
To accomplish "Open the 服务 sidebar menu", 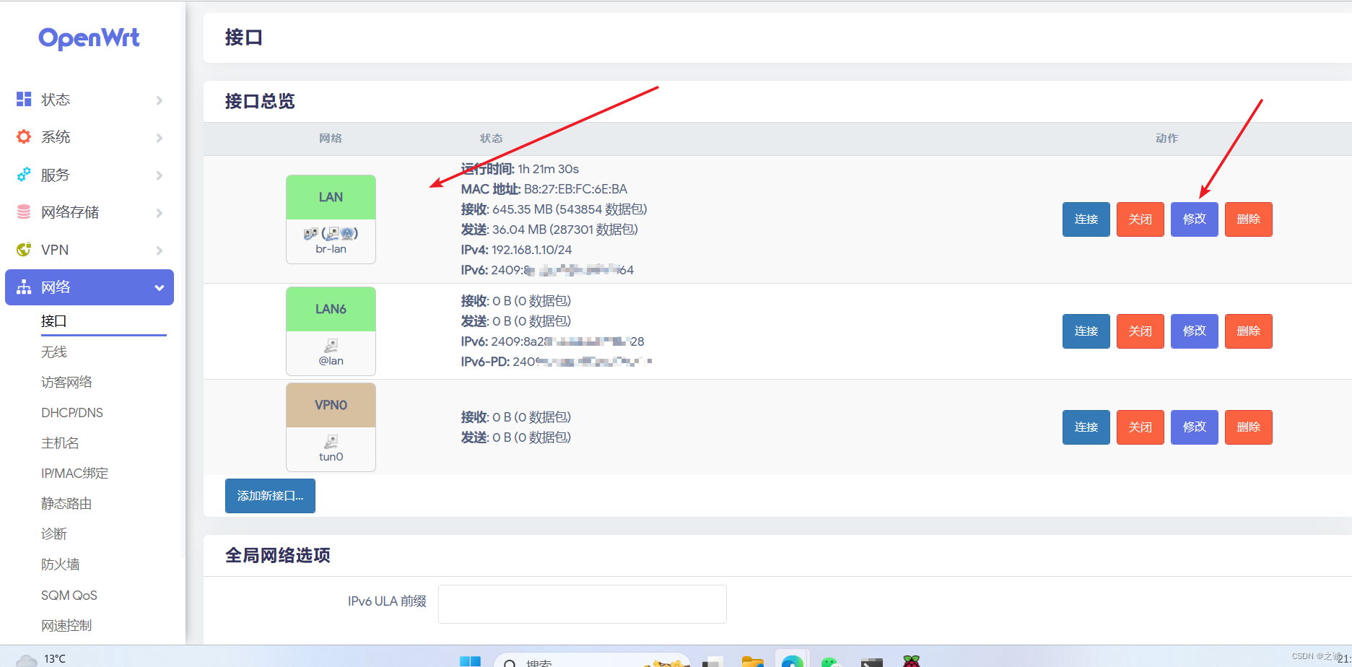I will (90, 175).
